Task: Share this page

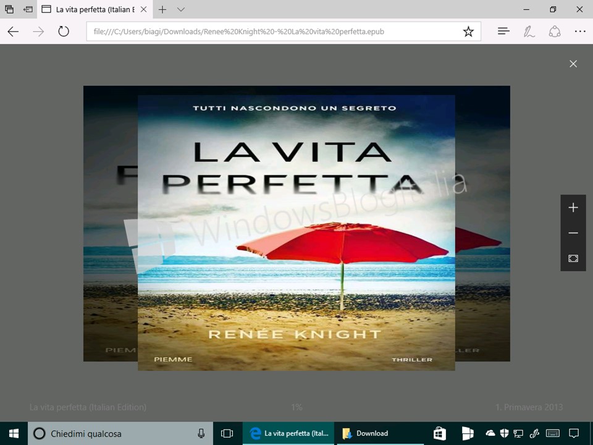Action: tap(555, 32)
